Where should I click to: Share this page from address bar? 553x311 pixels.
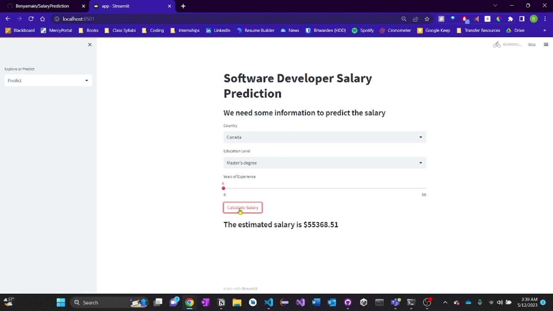pyautogui.click(x=416, y=19)
